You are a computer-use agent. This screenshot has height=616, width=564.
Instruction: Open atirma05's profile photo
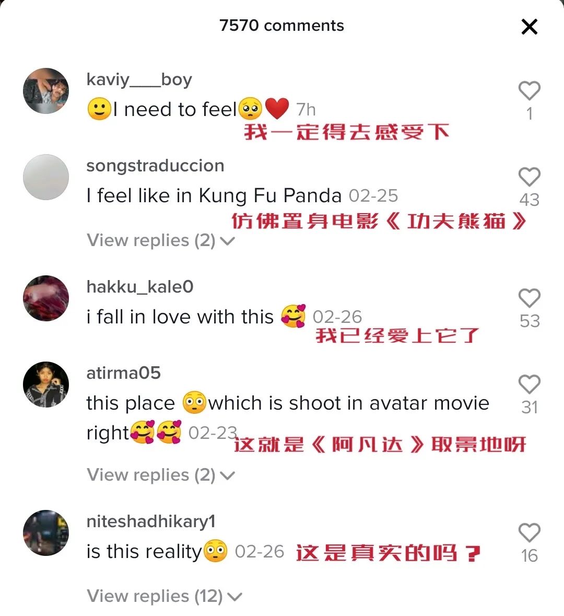coord(46,384)
